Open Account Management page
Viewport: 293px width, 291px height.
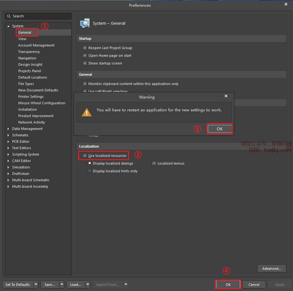pyautogui.click(x=36, y=45)
